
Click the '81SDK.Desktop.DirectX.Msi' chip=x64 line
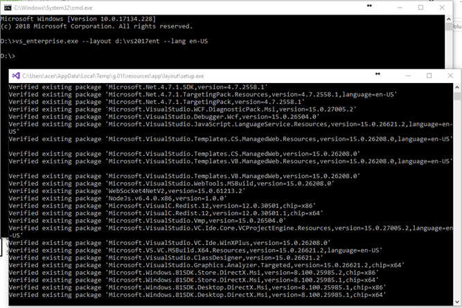tap(197, 295)
